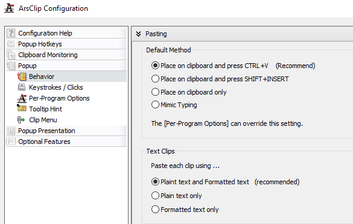This screenshot has height=224, width=353.
Task: Collapse the Pasting section chevron
Action: pos(138,34)
